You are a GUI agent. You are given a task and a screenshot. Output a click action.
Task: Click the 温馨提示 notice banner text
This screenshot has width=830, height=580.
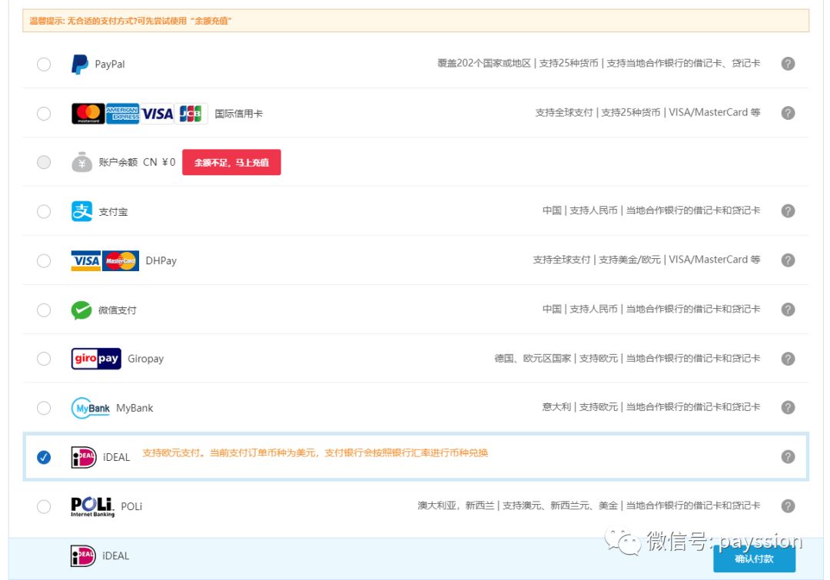[130, 21]
